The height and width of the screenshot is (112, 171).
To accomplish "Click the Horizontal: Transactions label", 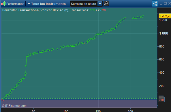I will point(20,10).
